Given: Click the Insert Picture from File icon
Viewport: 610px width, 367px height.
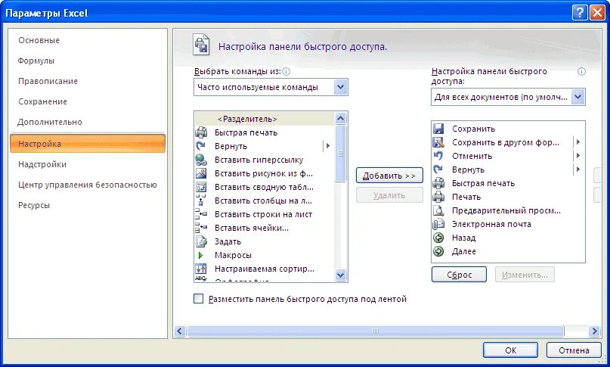Looking at the screenshot, I should [201, 173].
